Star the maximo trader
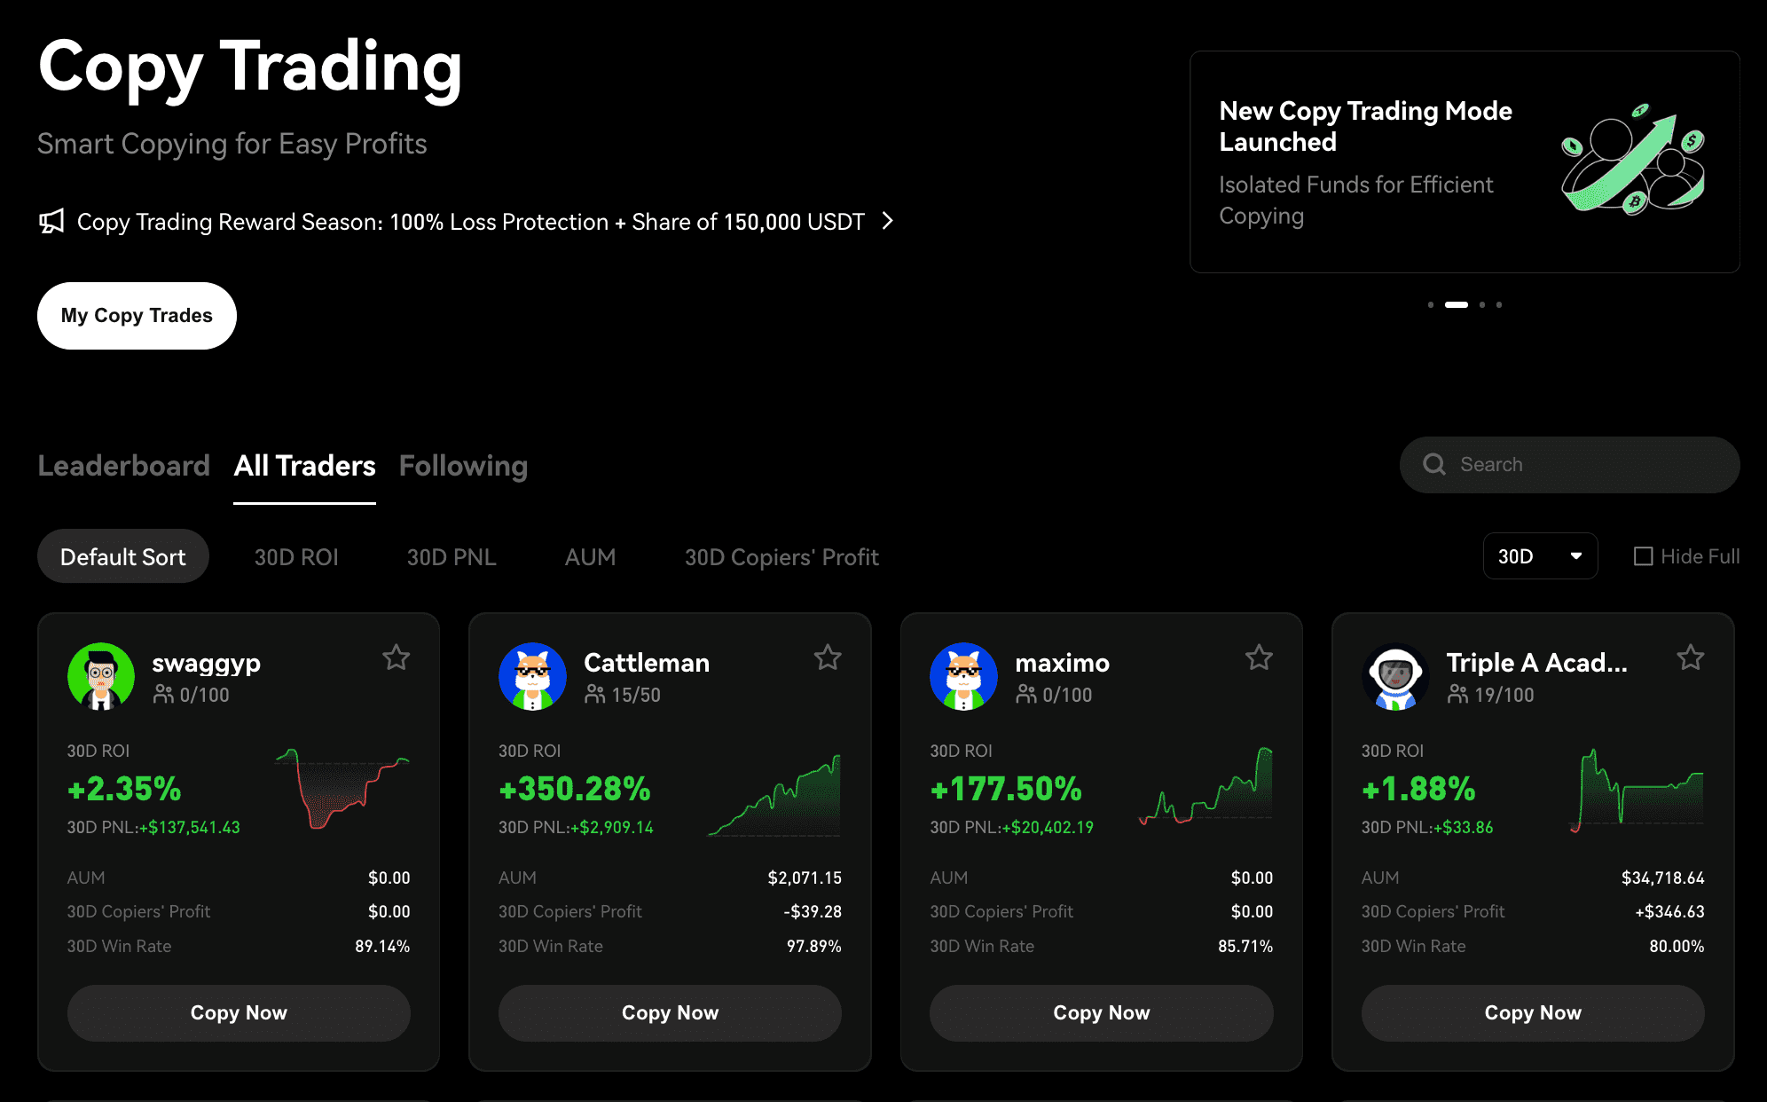The height and width of the screenshot is (1102, 1767). 1259,657
